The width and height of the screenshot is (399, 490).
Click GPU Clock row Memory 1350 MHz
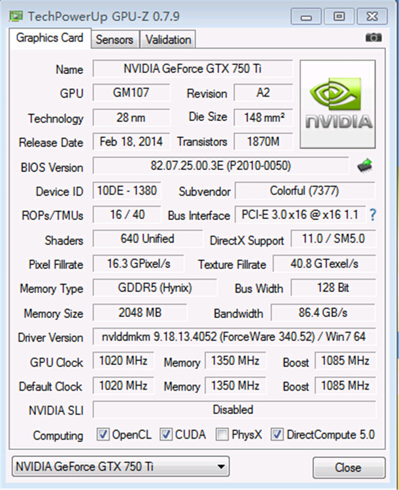pyautogui.click(x=235, y=361)
